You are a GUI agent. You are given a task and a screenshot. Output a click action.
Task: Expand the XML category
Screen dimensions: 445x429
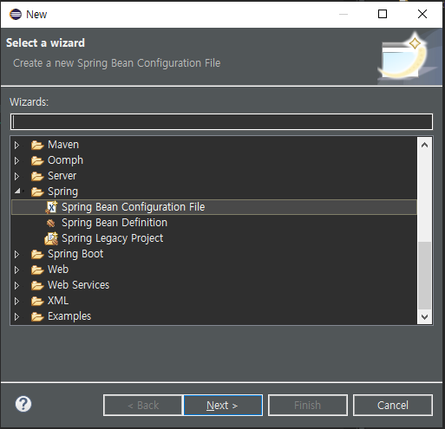(x=16, y=301)
